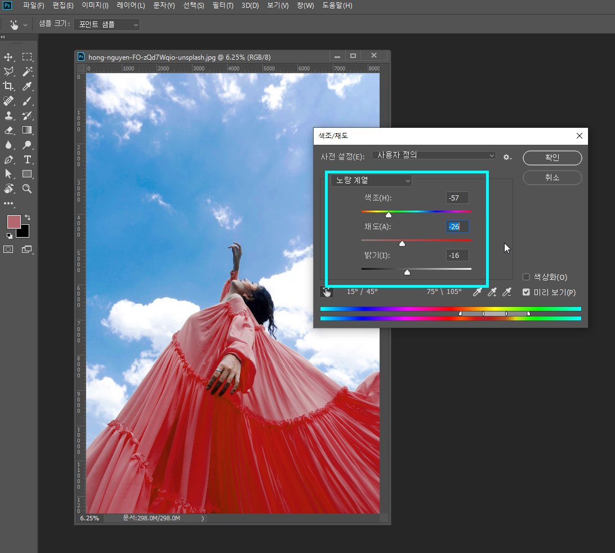Open the 파일(F) menu
Screen dimensions: 615x553
(33, 6)
